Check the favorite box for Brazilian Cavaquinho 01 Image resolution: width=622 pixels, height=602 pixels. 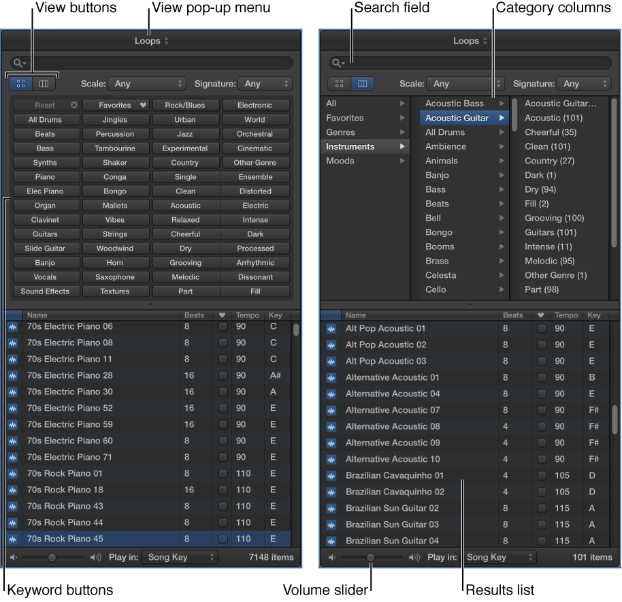541,475
